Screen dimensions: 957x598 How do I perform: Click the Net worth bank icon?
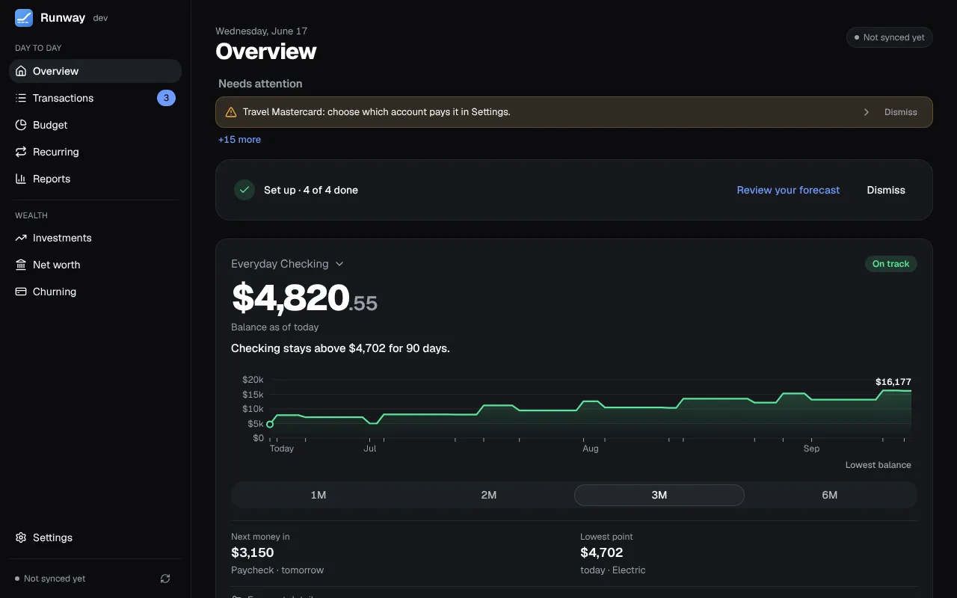point(21,265)
